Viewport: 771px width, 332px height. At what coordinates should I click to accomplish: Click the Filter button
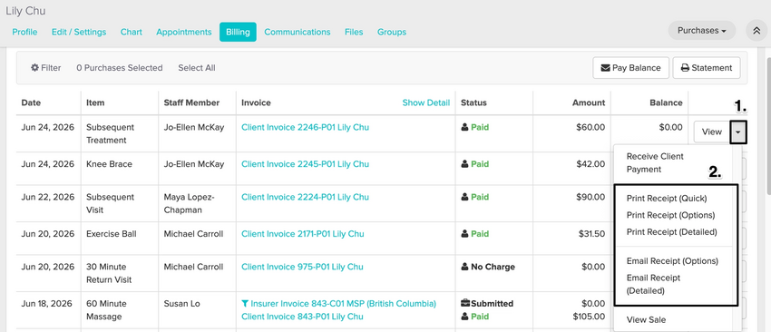coord(45,68)
